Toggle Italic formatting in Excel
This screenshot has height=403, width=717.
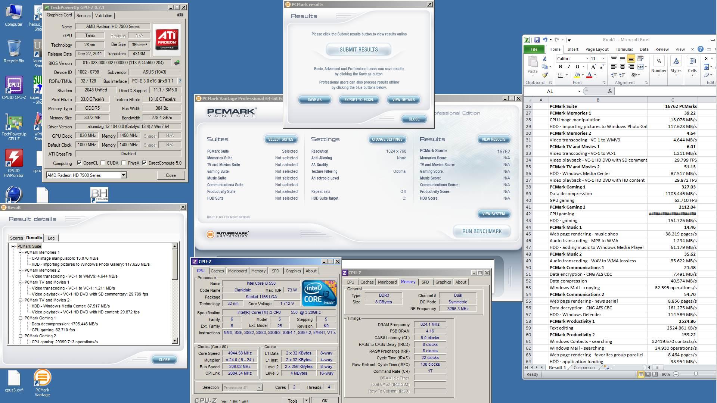(569, 67)
